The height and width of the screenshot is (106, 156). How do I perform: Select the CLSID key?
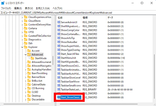pyautogui.click(x=35, y=92)
